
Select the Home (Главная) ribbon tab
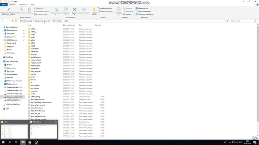(12, 4)
